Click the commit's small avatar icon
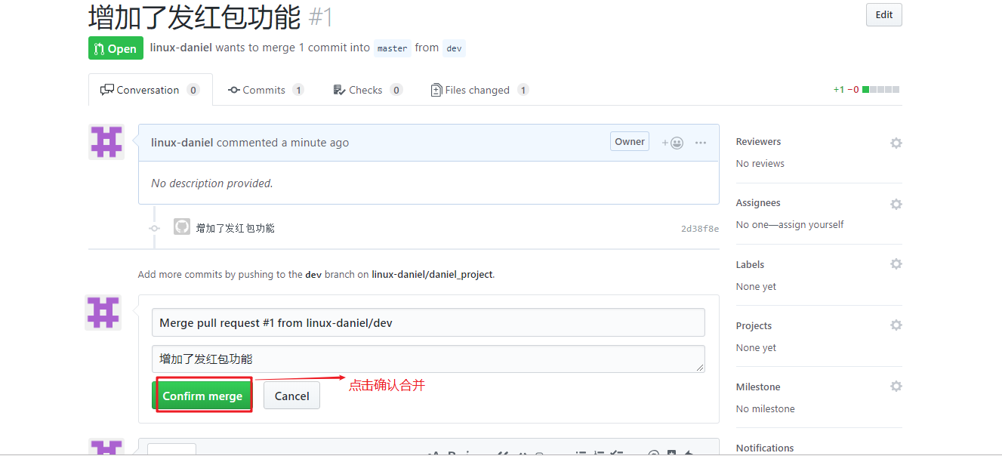1002x456 pixels. (x=182, y=226)
